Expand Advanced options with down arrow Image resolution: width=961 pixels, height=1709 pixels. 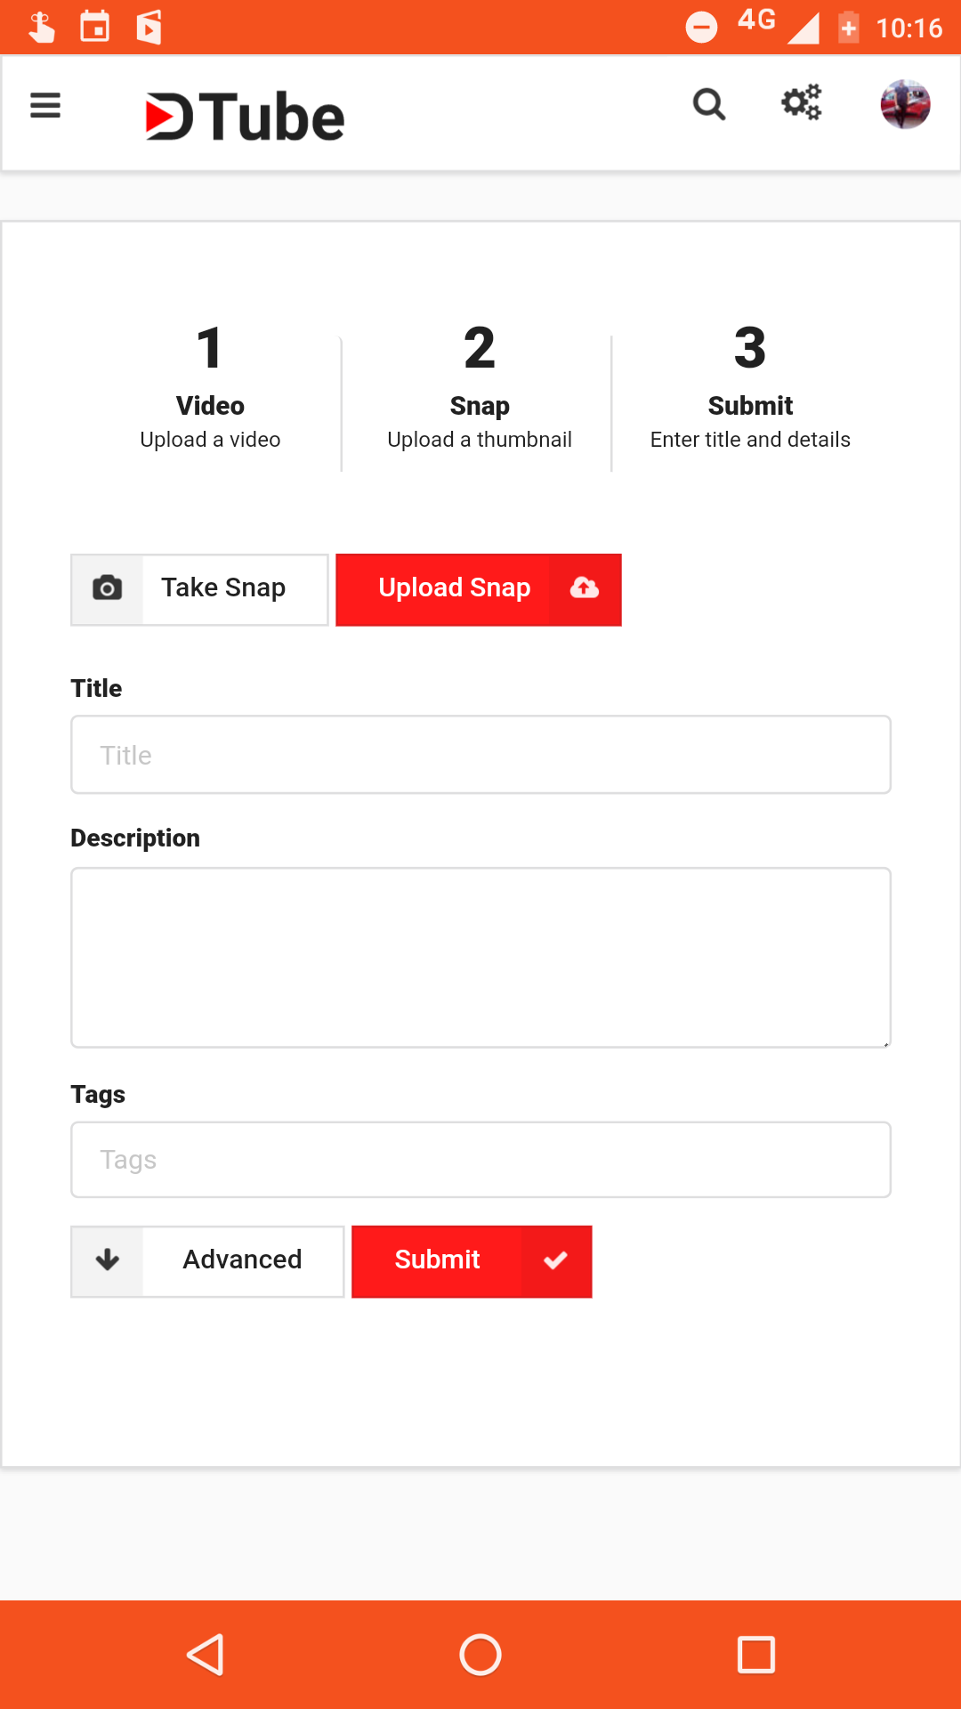(x=108, y=1260)
